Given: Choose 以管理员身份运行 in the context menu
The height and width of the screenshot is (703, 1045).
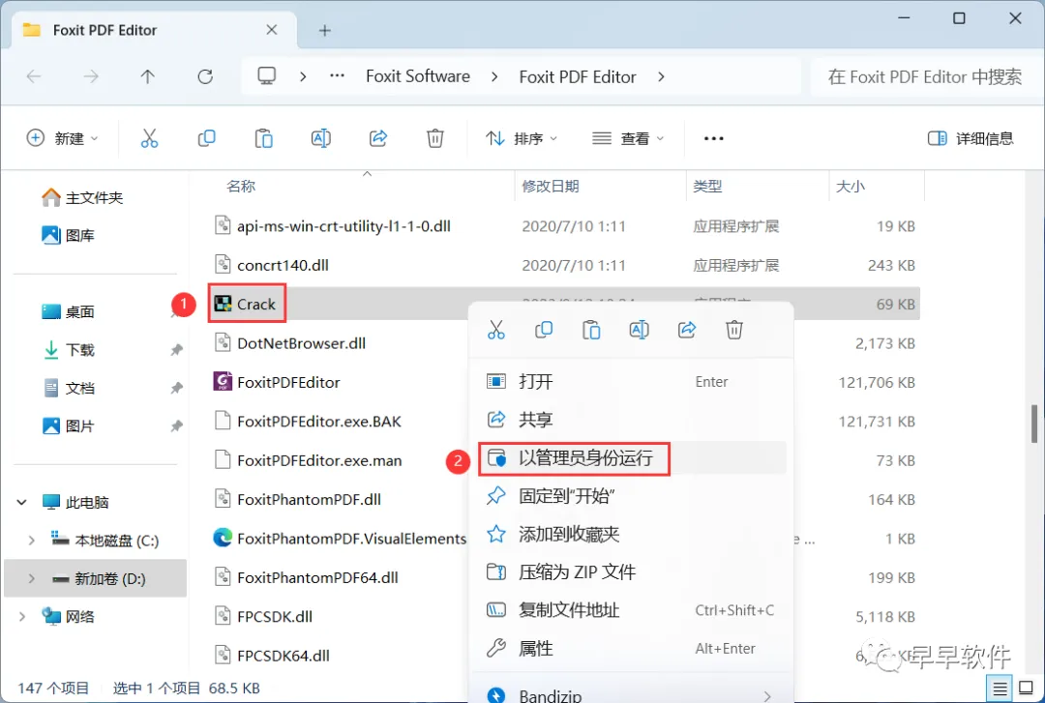Looking at the screenshot, I should (x=631, y=457).
